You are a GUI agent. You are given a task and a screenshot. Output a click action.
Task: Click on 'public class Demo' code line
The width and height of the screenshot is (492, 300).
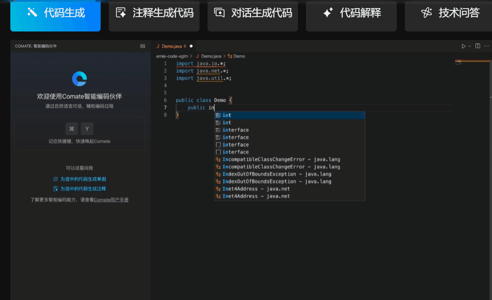click(x=204, y=100)
